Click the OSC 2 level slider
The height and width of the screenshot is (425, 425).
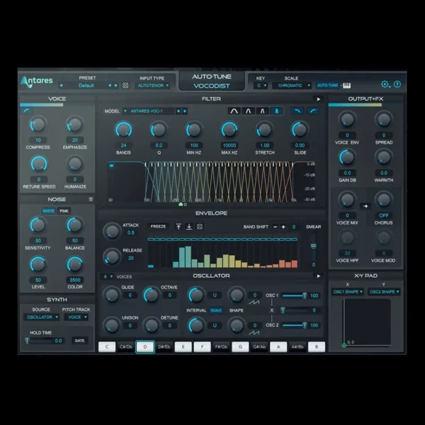pyautogui.click(x=295, y=325)
